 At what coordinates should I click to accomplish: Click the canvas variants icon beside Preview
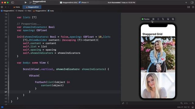coord(153,19)
